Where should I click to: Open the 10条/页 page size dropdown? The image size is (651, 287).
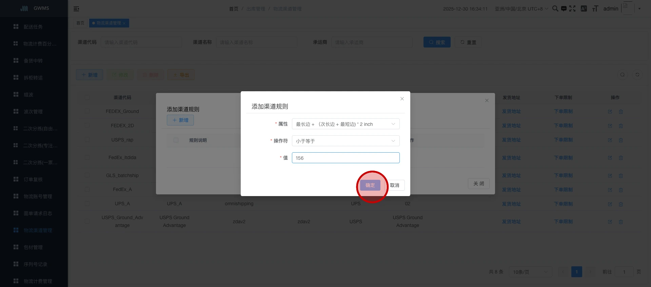tap(530, 272)
